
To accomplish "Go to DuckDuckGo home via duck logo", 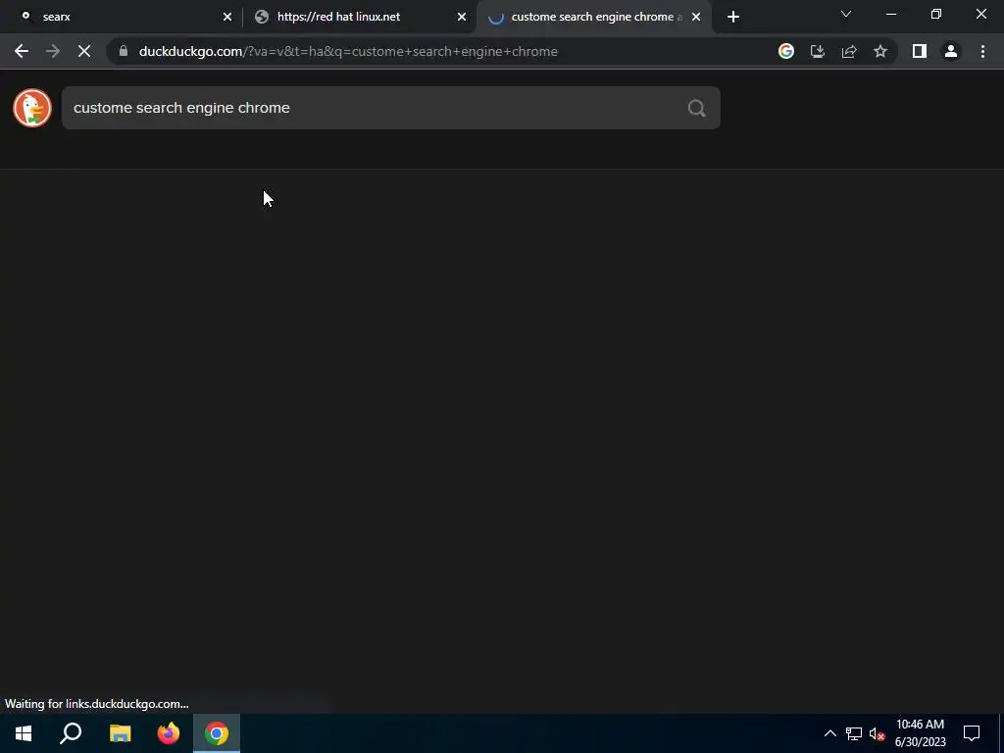I will click(32, 108).
